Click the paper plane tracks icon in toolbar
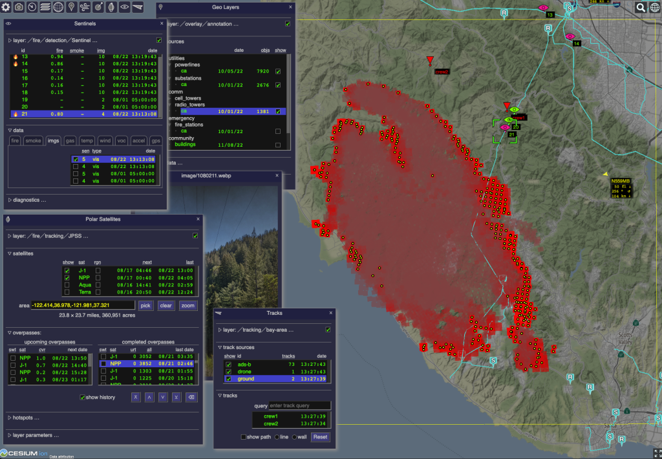Image resolution: width=662 pixels, height=459 pixels. point(138,6)
